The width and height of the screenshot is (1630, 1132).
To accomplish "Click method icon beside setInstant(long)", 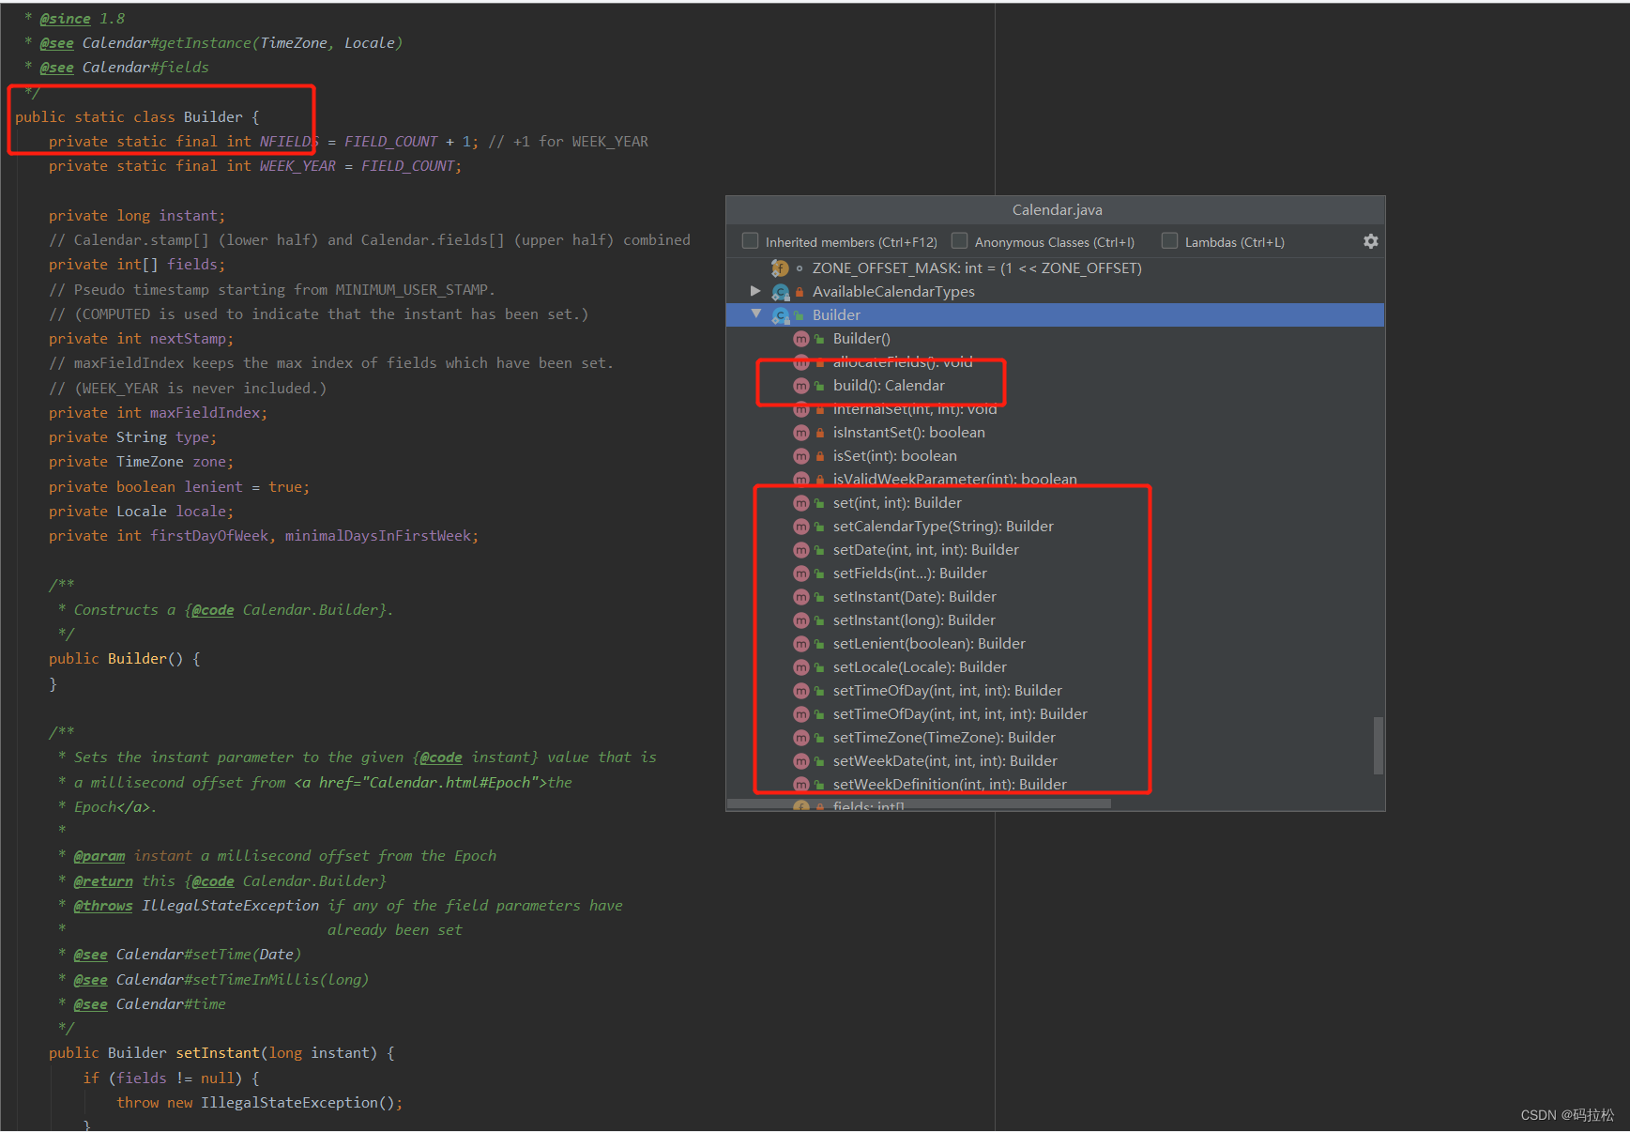I will point(800,620).
